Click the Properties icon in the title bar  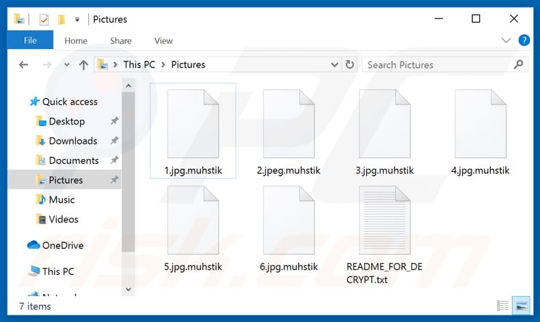(44, 19)
